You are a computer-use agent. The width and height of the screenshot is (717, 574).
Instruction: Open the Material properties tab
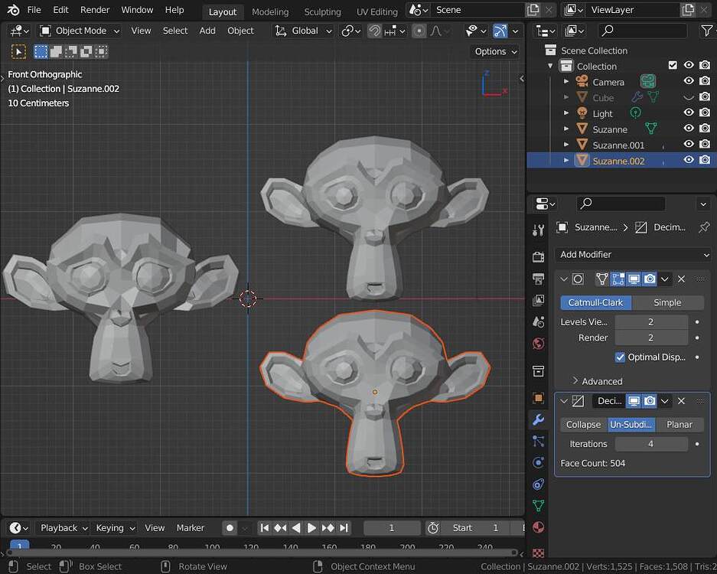coord(538,527)
